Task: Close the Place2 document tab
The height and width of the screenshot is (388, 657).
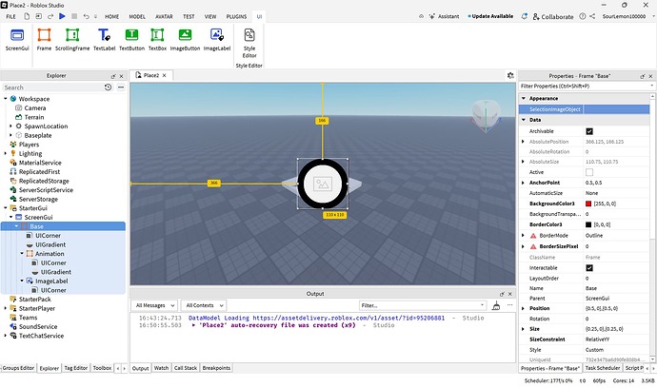Action: pos(164,75)
